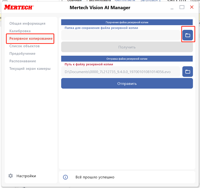Switch to Предобучение section
Viewport: 200px width, 188px height.
[22, 53]
